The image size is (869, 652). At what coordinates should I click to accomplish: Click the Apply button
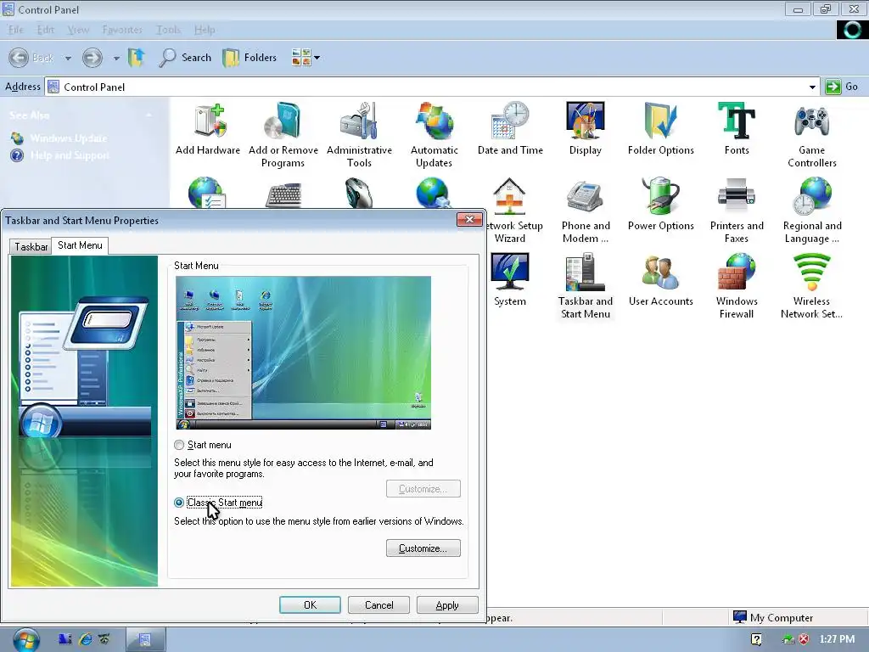(x=447, y=604)
